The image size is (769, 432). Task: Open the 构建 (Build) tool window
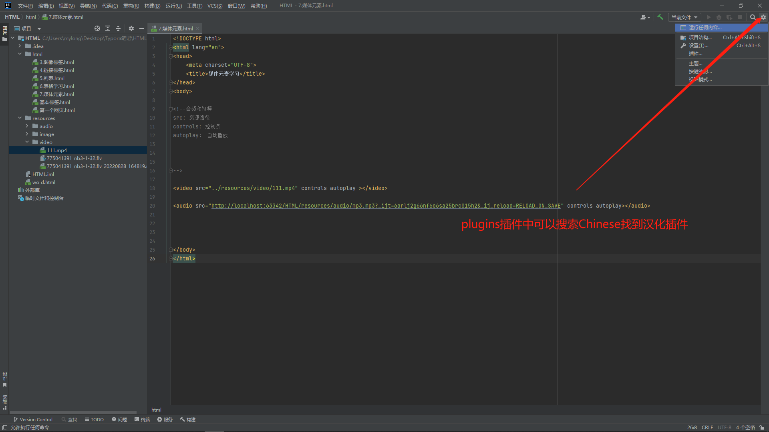click(x=188, y=420)
